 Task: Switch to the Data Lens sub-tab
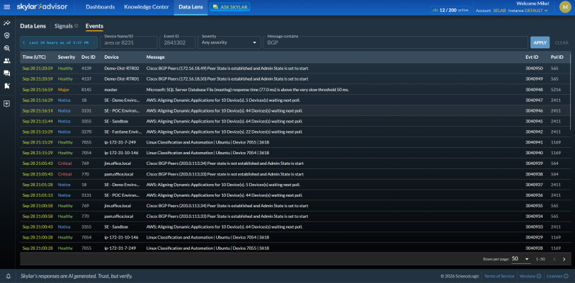click(33, 26)
